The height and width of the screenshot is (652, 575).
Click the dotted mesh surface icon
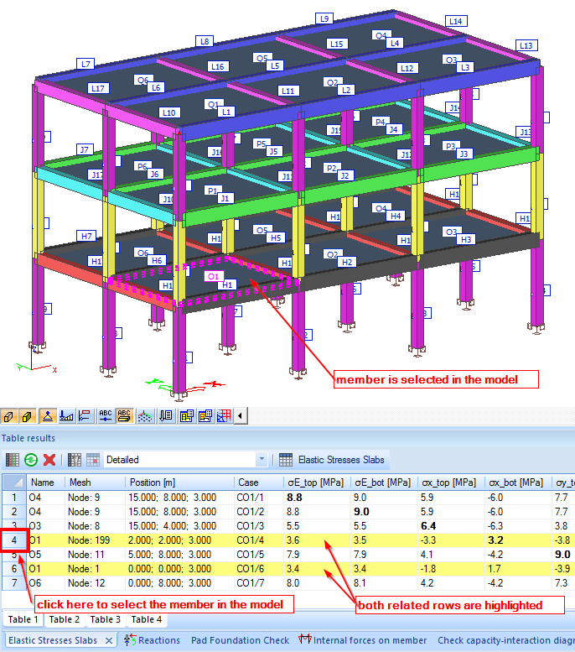point(143,415)
